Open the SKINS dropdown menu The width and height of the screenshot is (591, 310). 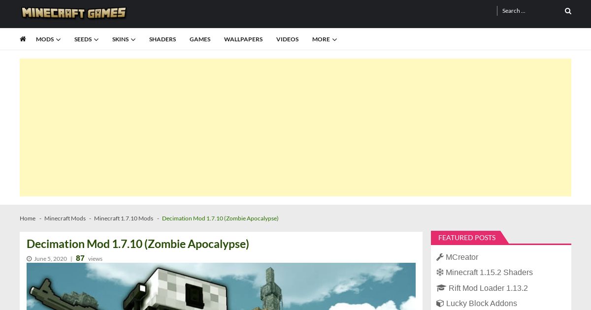[124, 39]
